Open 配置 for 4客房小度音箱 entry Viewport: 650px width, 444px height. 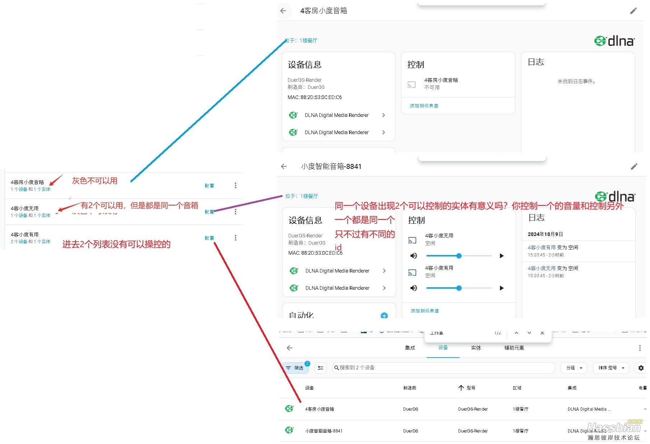[209, 186]
